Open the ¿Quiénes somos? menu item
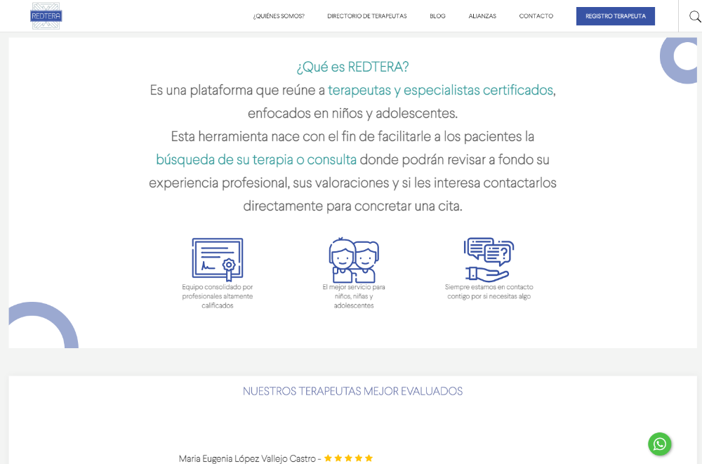The image size is (702, 464). [279, 16]
